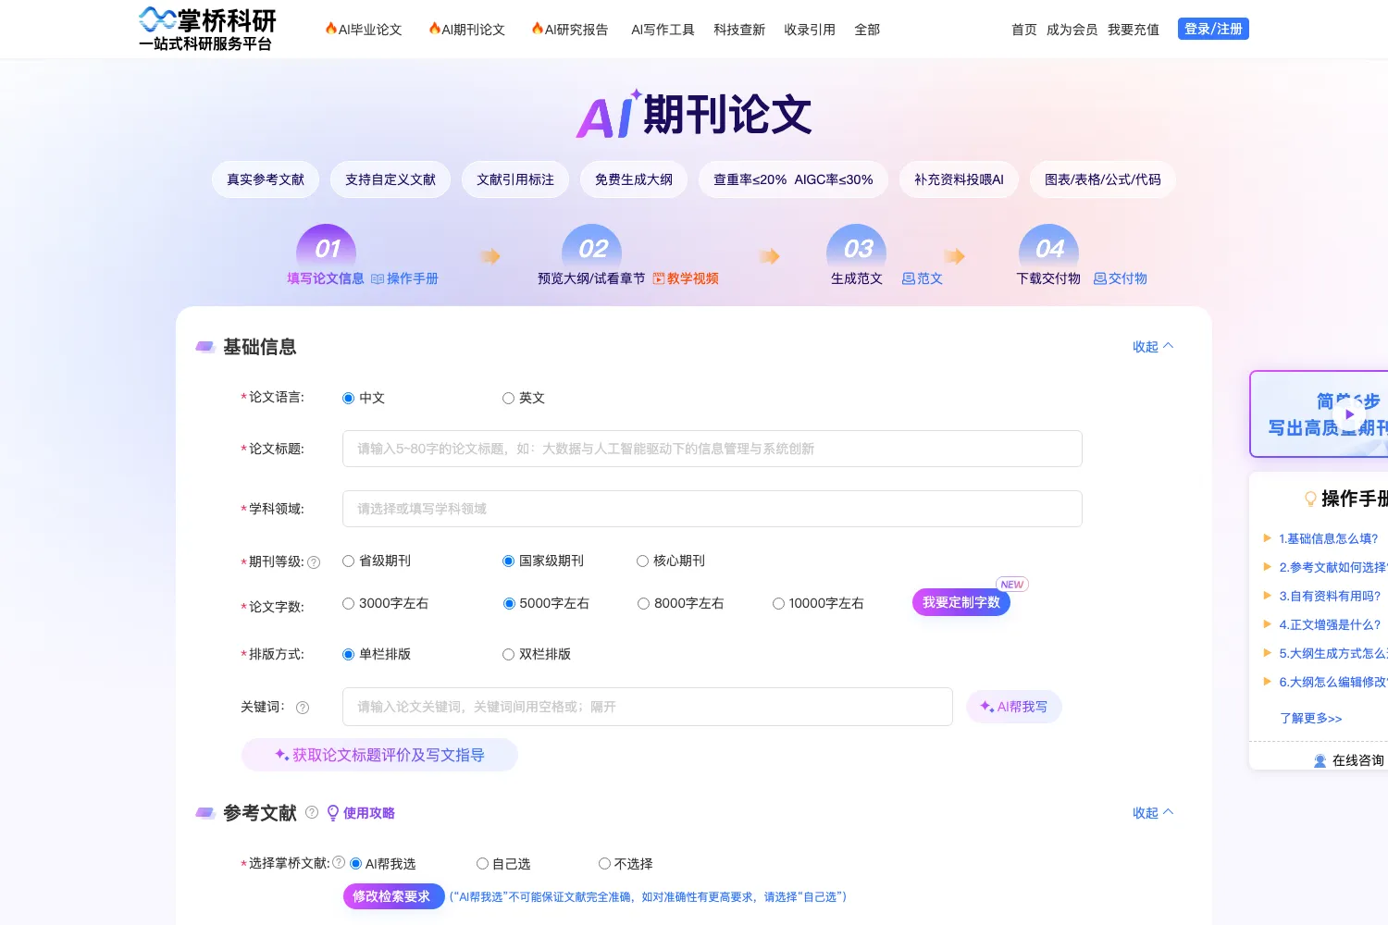Click the help icon beside 参考文献 heading
Screen dimensions: 1388x925
312,812
